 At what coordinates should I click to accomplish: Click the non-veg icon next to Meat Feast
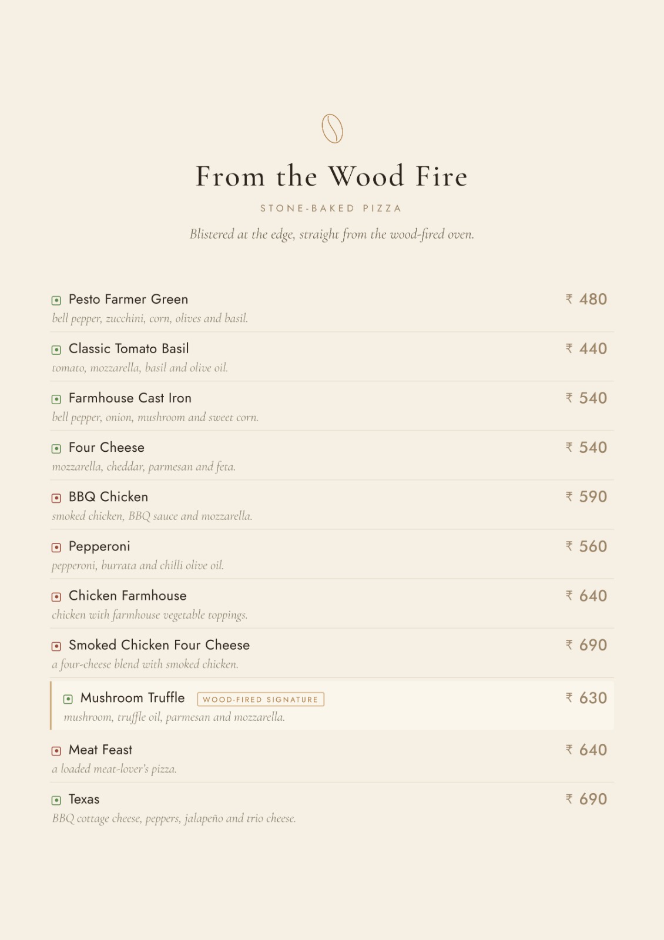click(56, 751)
